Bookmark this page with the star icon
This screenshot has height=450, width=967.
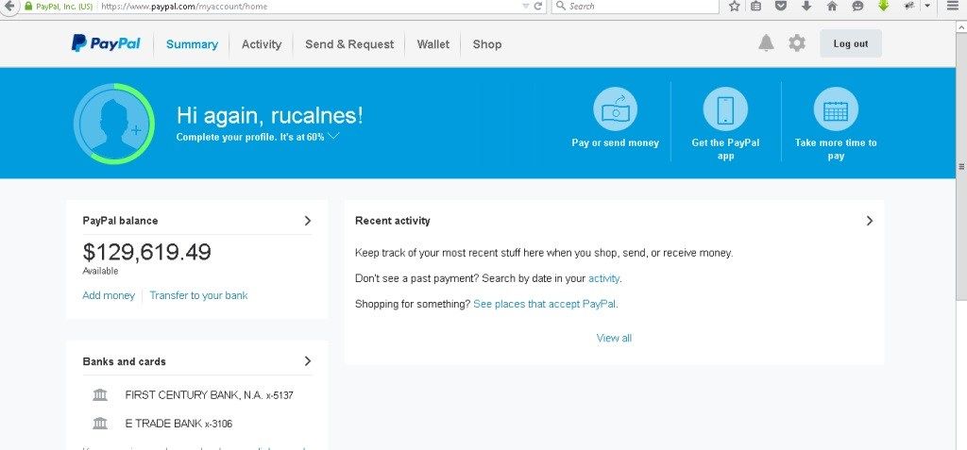coord(734,7)
